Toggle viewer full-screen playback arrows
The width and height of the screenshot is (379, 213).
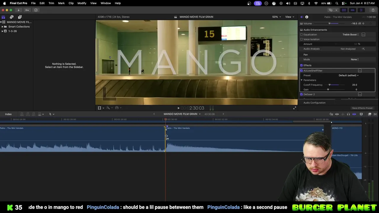(x=295, y=108)
